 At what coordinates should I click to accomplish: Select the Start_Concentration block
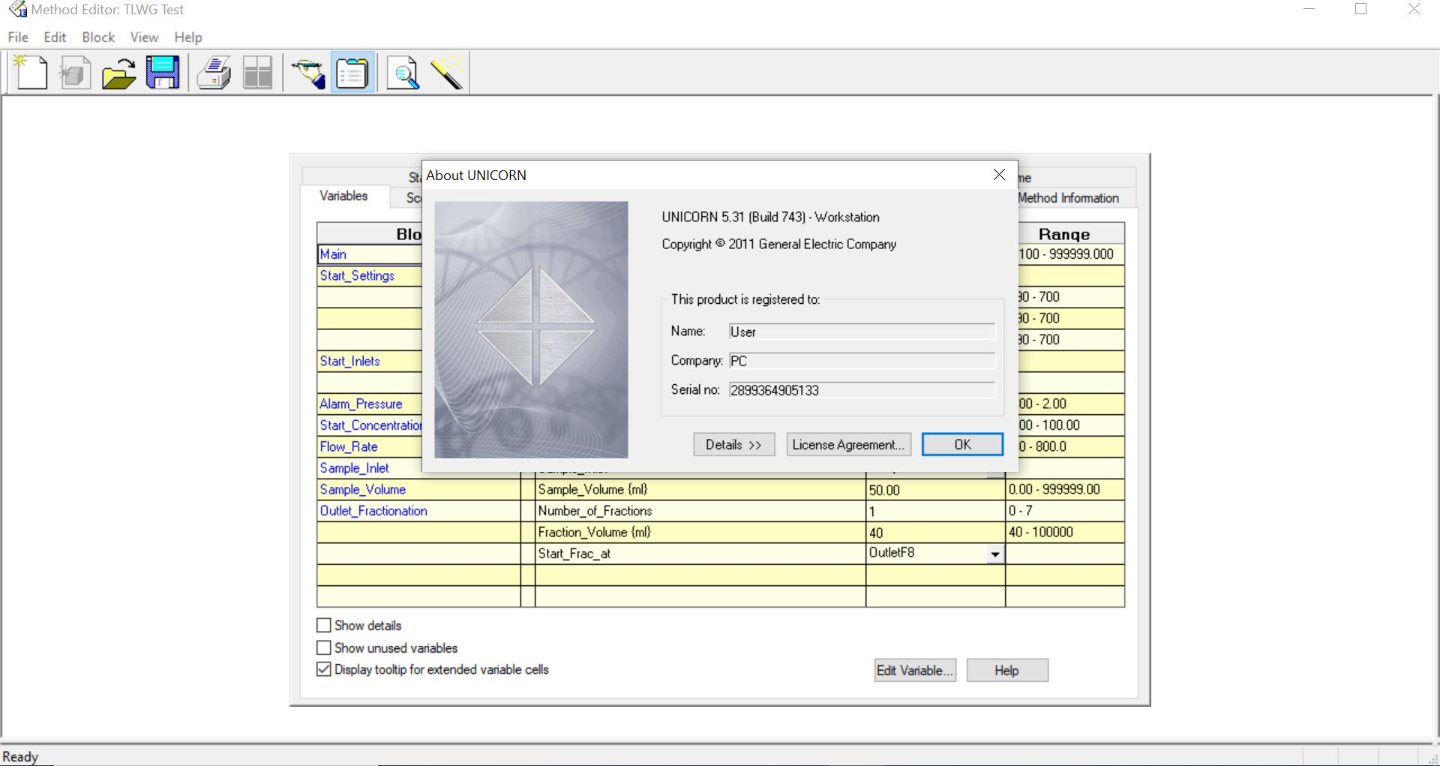coord(371,425)
